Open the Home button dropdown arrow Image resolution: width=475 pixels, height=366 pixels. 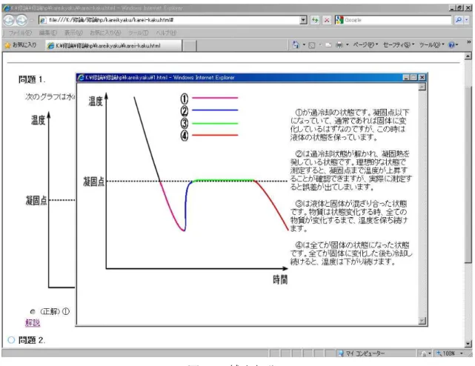pyautogui.click(x=304, y=45)
